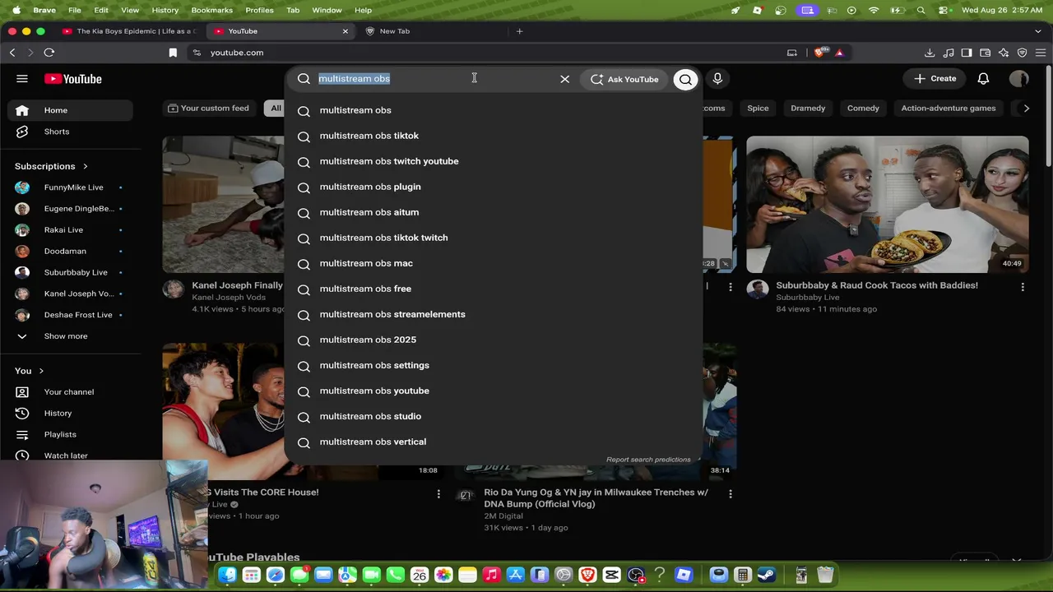1053x592 pixels.
Task: Open FunnyMike Live subscription channel
Action: [69, 187]
